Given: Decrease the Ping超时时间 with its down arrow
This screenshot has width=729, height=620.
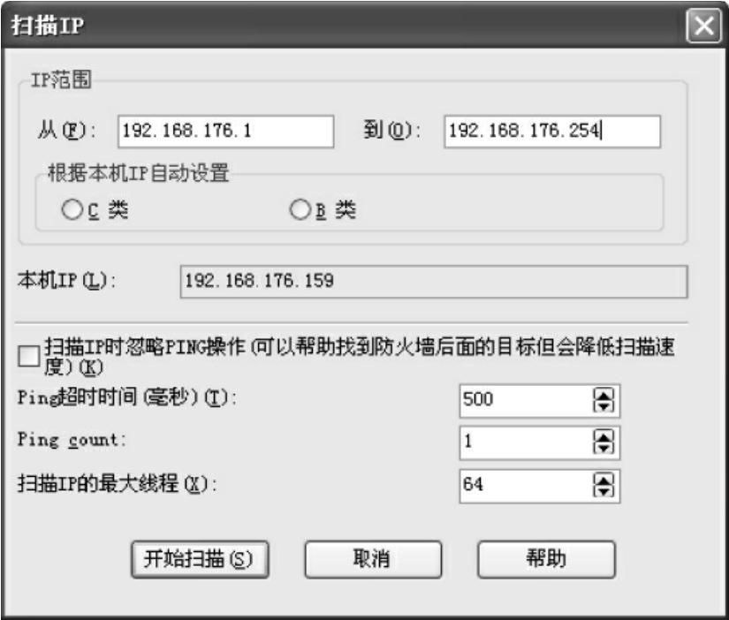Looking at the screenshot, I should pos(604,406).
